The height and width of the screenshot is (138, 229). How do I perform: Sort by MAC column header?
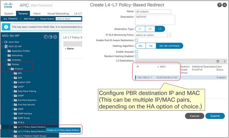click(163, 66)
